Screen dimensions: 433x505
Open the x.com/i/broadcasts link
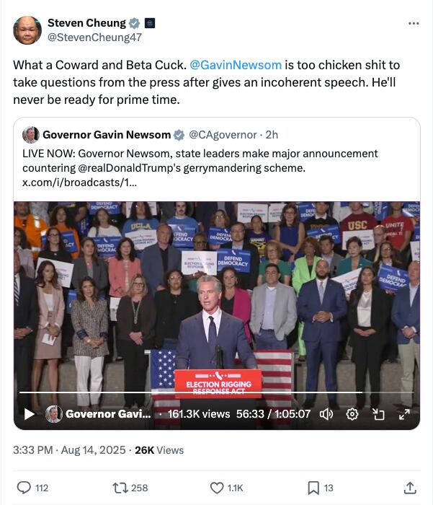[79, 183]
